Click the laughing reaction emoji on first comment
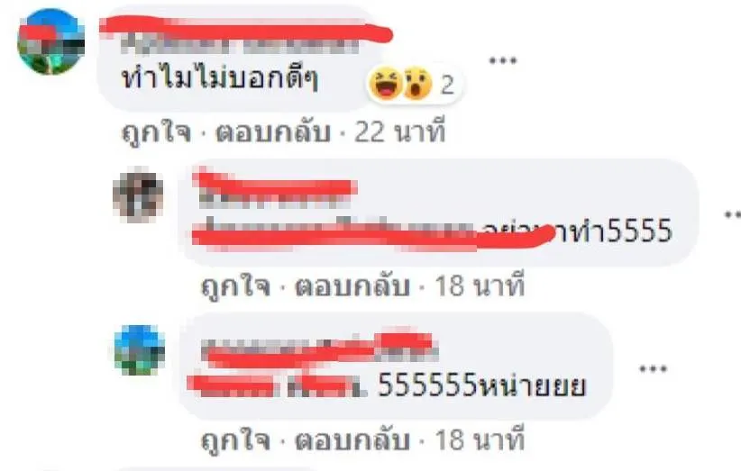 [x=386, y=83]
